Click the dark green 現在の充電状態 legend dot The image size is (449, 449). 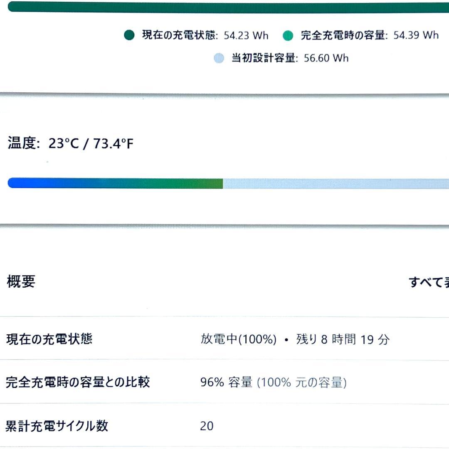pyautogui.click(x=129, y=35)
